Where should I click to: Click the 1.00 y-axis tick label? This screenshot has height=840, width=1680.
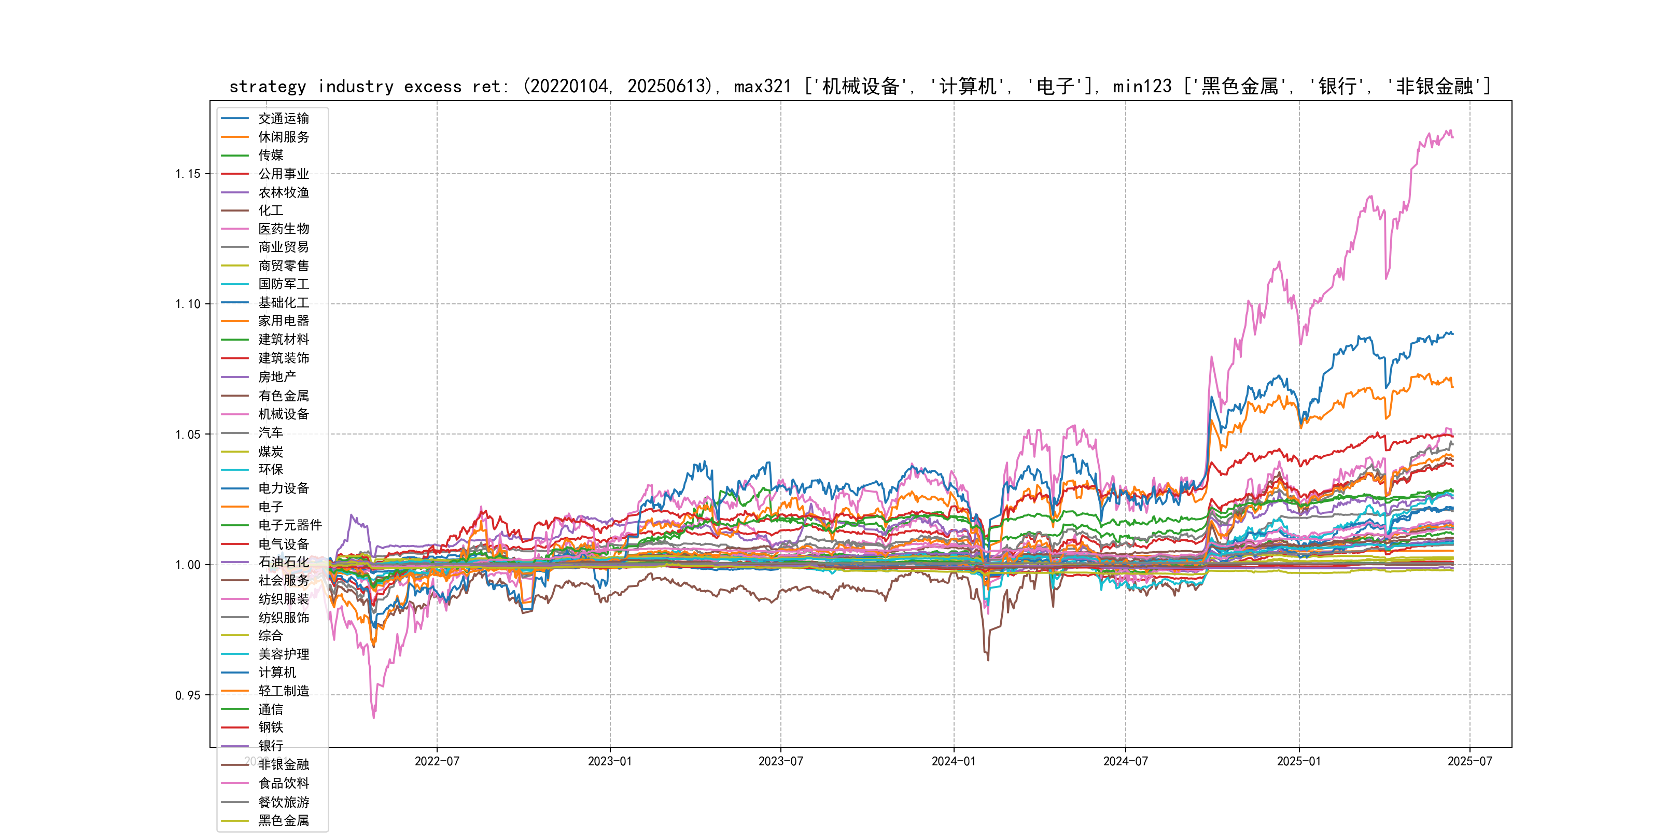187,565
